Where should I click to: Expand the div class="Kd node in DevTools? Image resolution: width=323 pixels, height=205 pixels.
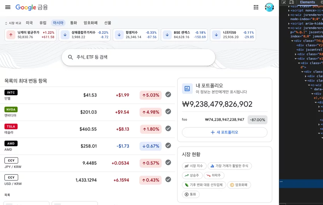click(296, 54)
